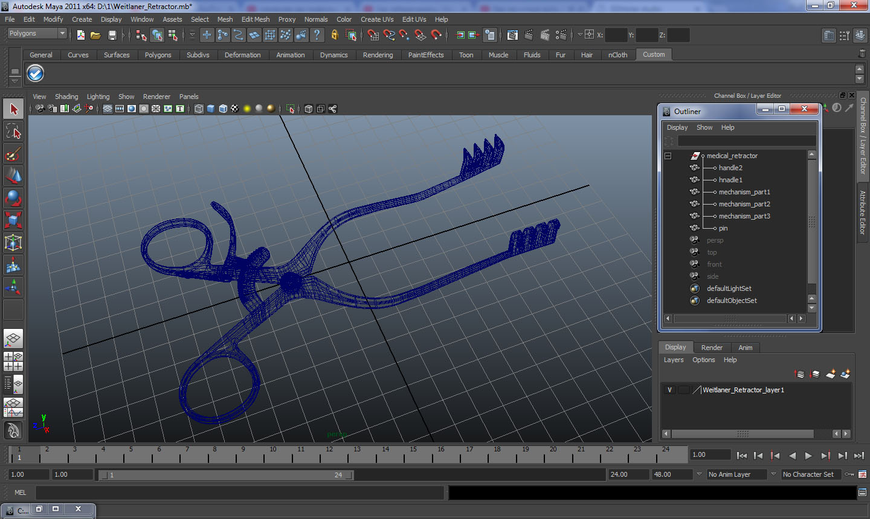Screen dimensions: 870x519
Task: Click the Create new layer icon
Action: tap(831, 374)
